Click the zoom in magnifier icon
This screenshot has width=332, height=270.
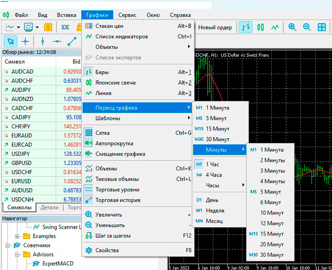click(292, 27)
